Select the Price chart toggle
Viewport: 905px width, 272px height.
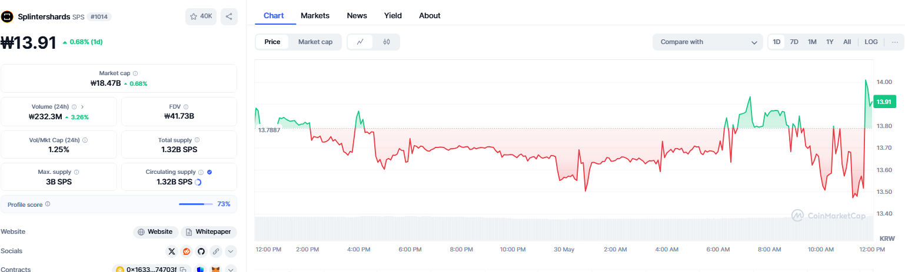click(272, 42)
